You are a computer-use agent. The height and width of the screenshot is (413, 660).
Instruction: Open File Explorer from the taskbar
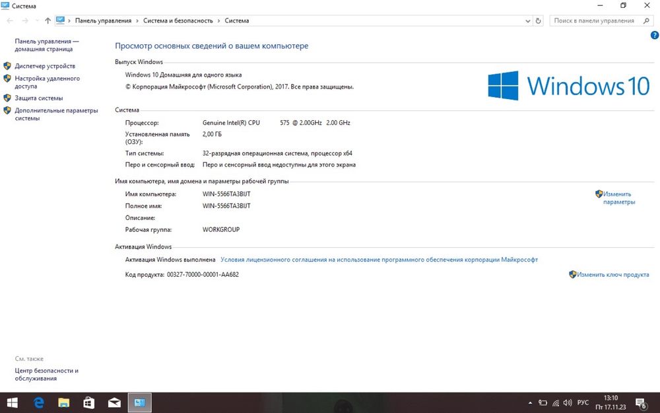pos(63,403)
